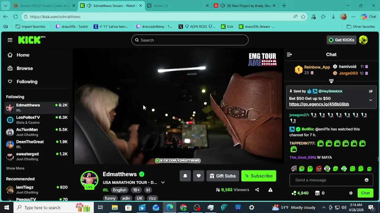Open the browser tab actions dropdown
Screen dimensions: 380x213
click(x=5, y=6)
